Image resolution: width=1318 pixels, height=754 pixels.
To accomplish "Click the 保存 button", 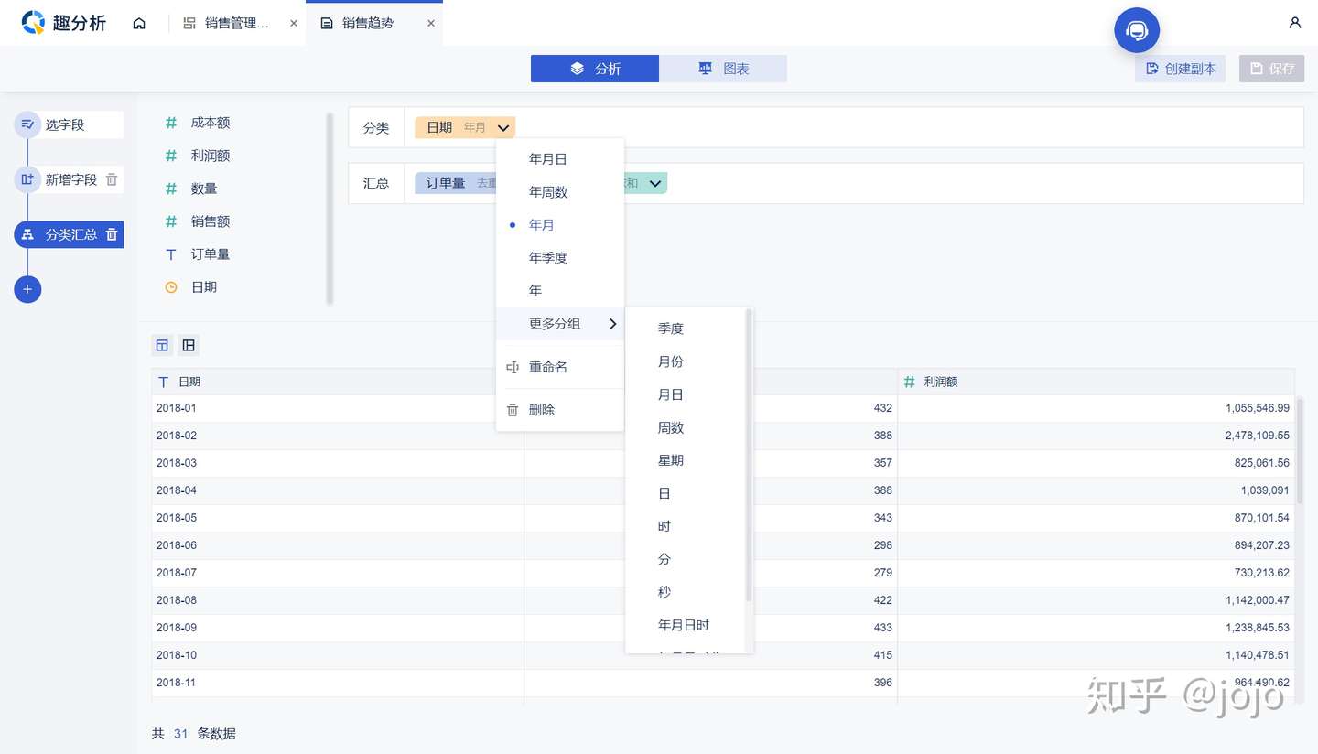I will [x=1271, y=69].
